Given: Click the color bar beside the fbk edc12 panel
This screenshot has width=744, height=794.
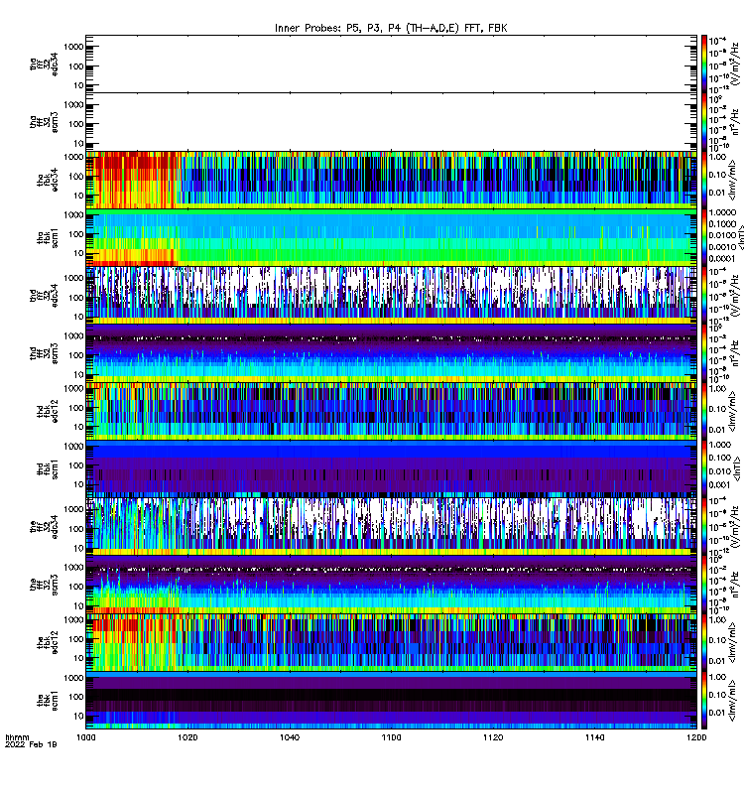Looking at the screenshot, I should [704, 642].
